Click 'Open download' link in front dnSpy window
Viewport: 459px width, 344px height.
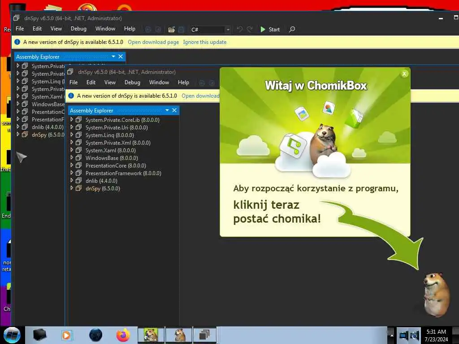click(x=200, y=96)
